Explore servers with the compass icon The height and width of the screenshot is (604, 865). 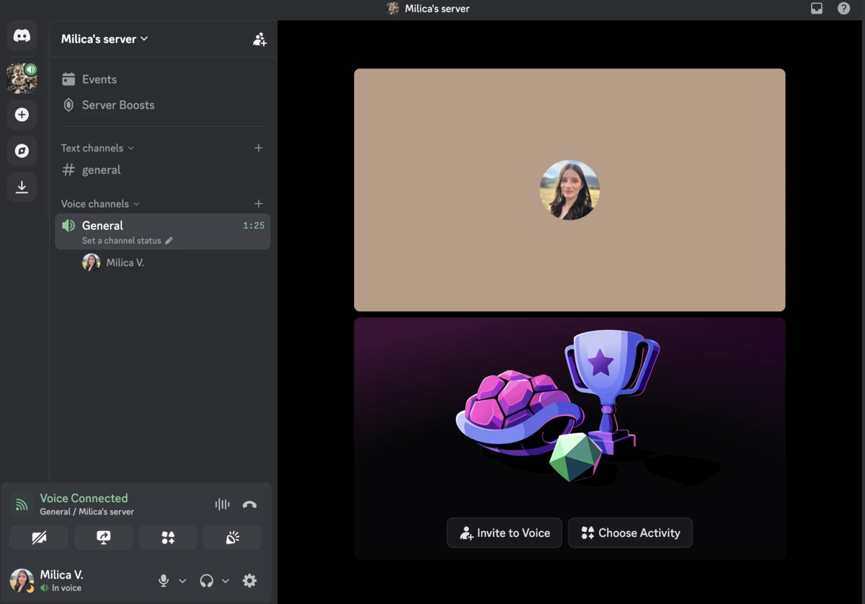click(22, 151)
